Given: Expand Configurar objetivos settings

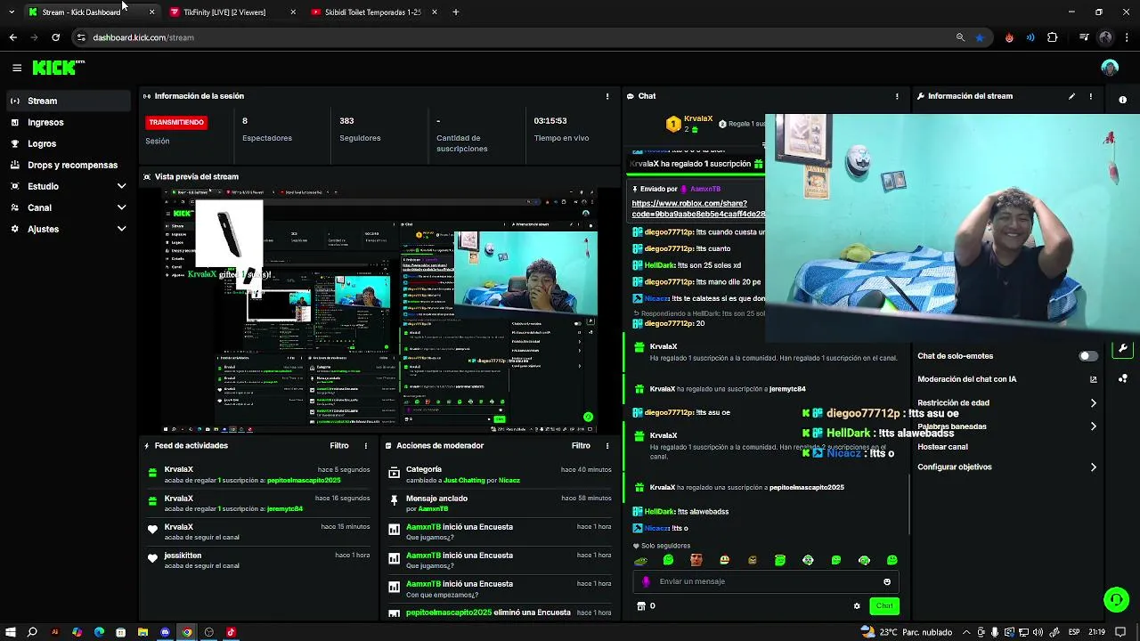Looking at the screenshot, I should coord(1007,467).
